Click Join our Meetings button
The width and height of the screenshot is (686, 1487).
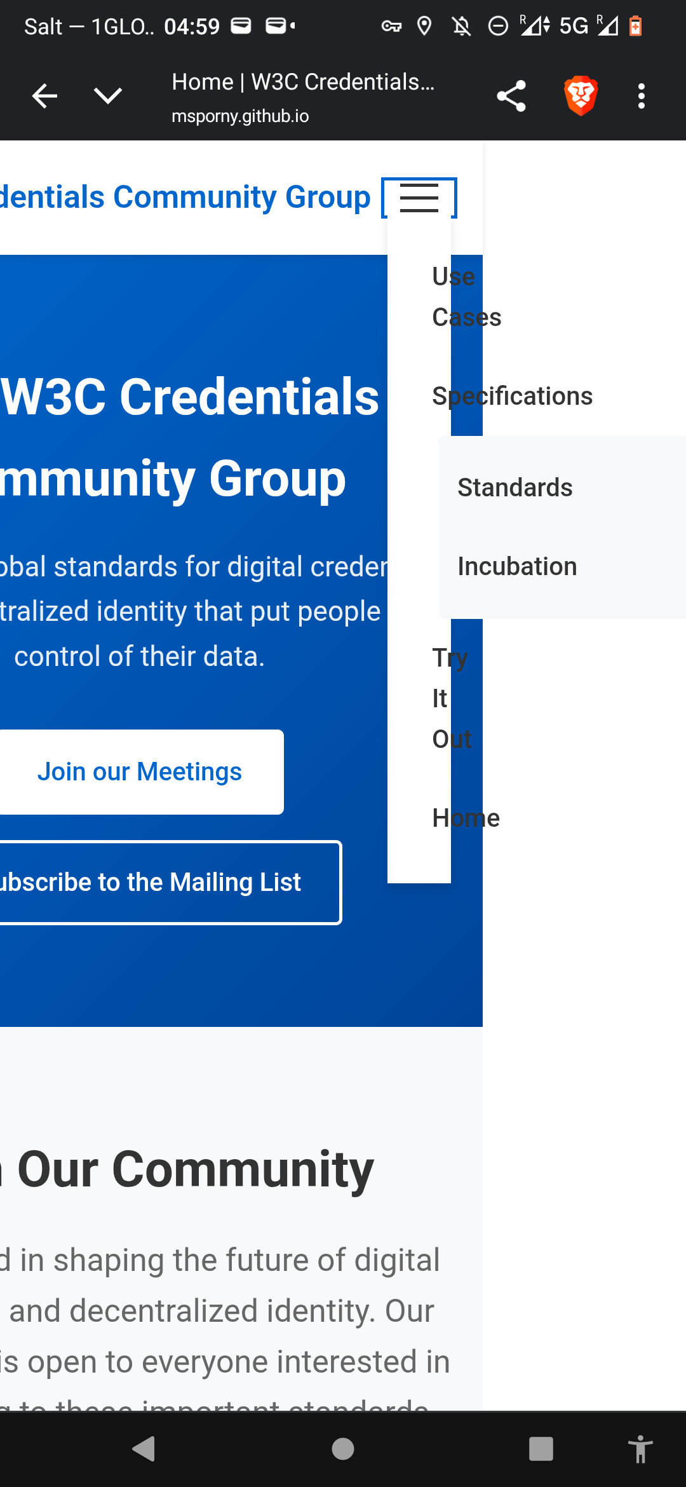click(140, 771)
